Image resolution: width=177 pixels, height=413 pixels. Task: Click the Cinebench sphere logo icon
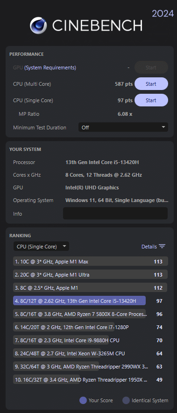tap(38, 26)
